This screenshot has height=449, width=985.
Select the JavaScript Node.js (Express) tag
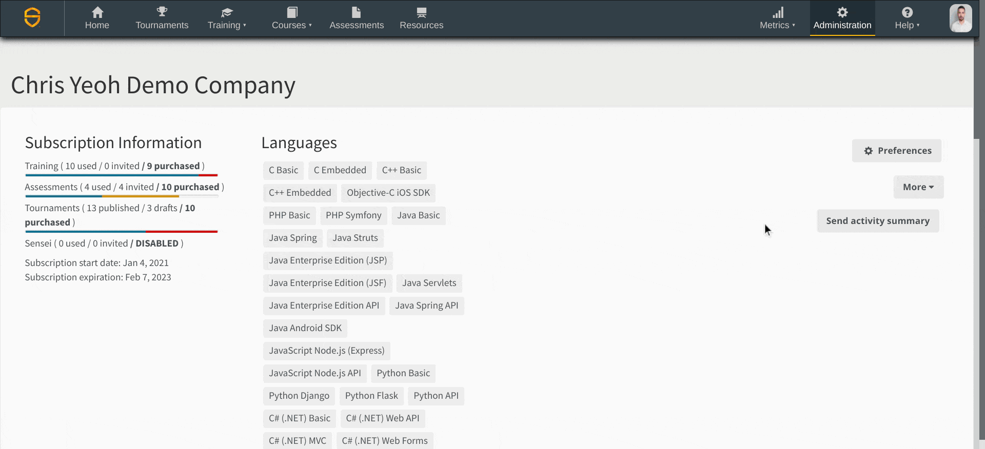pyautogui.click(x=327, y=351)
